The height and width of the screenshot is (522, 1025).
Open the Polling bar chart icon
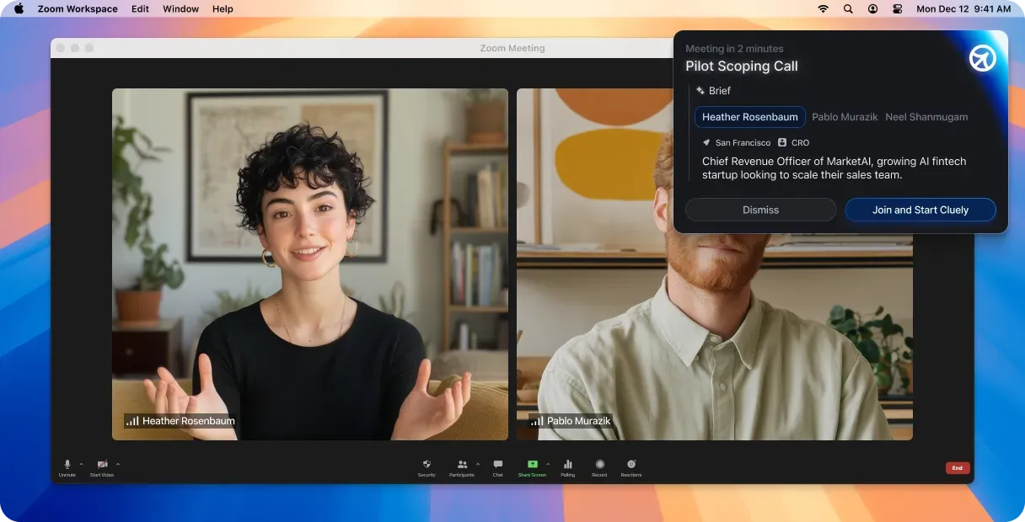568,464
